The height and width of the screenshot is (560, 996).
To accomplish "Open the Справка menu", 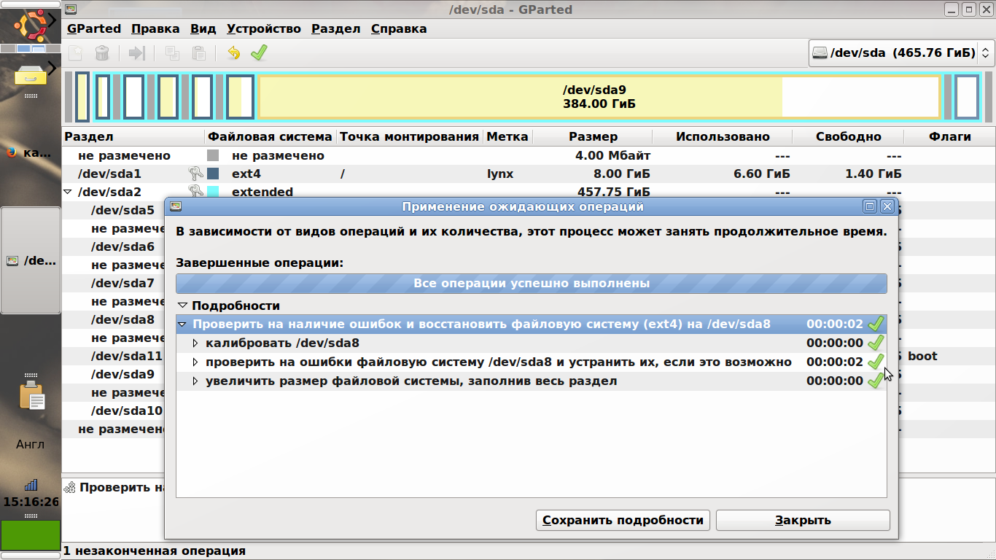I will (399, 29).
